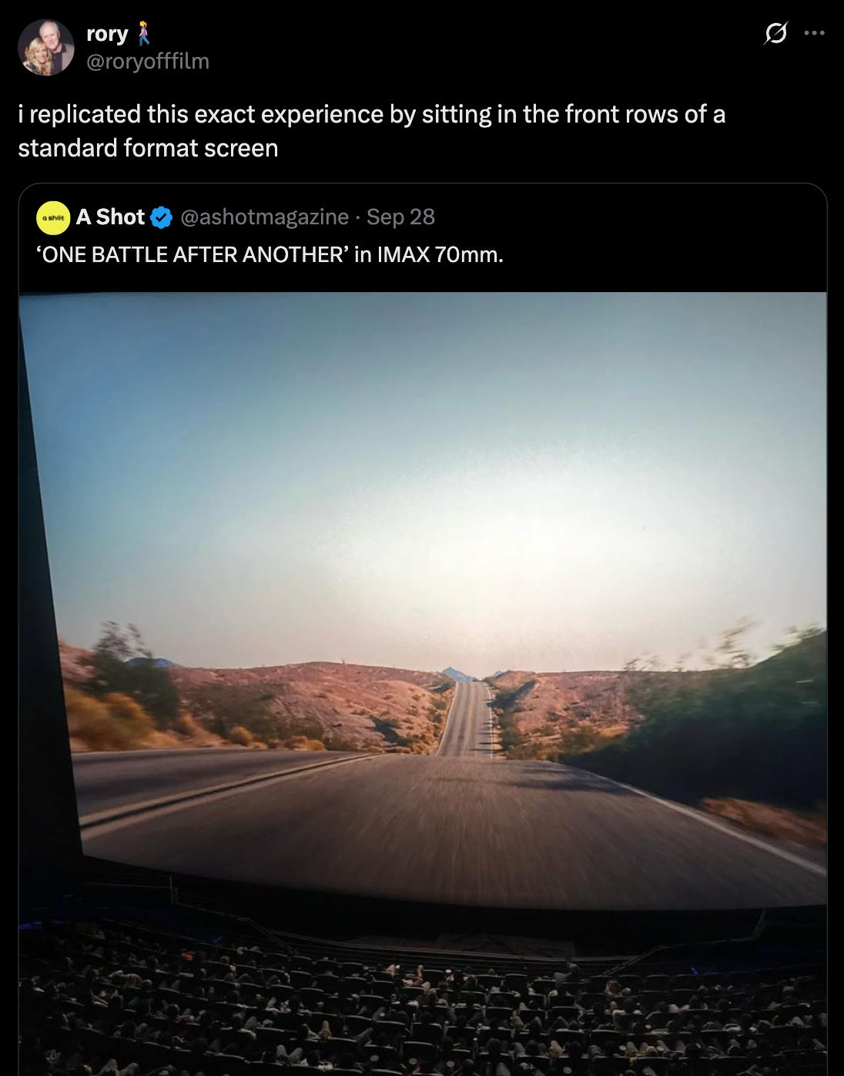Visit the rory display name link
The width and height of the screenshot is (844, 1076).
click(x=108, y=34)
